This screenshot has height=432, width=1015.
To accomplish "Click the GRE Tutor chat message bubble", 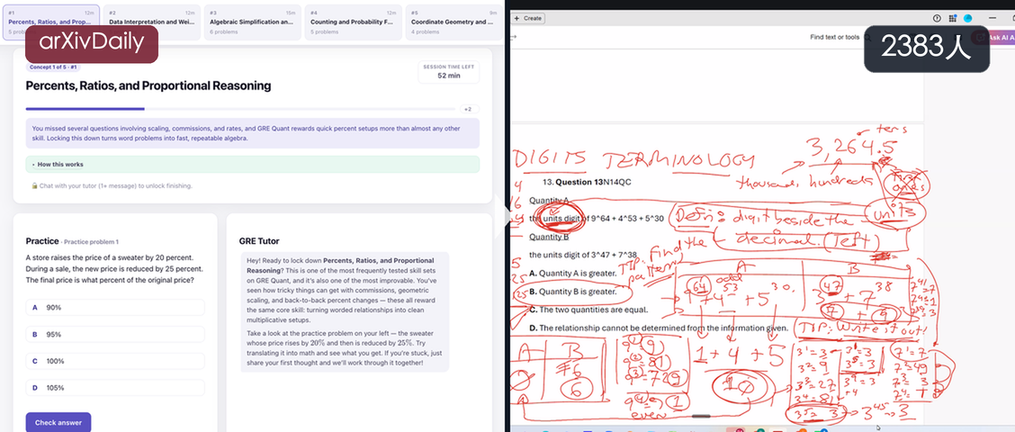I will point(345,311).
